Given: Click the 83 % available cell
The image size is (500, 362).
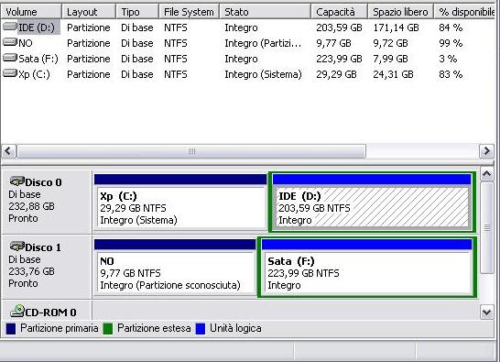Looking at the screenshot, I should pos(451,74).
